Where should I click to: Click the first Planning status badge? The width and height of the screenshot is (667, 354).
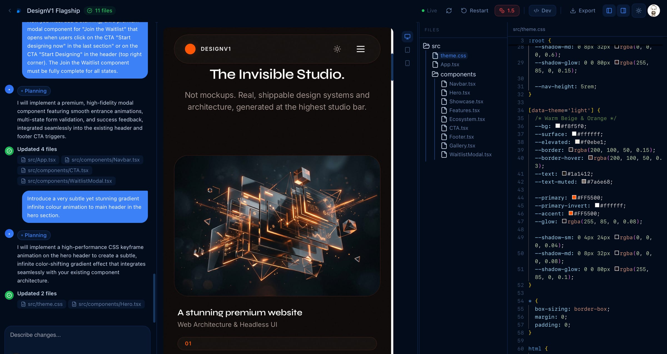coord(34,91)
